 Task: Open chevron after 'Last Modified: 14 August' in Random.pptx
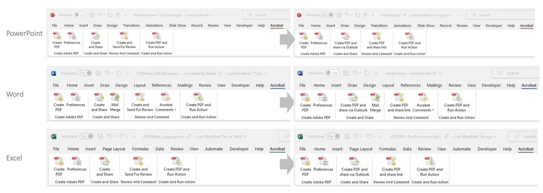click(449, 15)
